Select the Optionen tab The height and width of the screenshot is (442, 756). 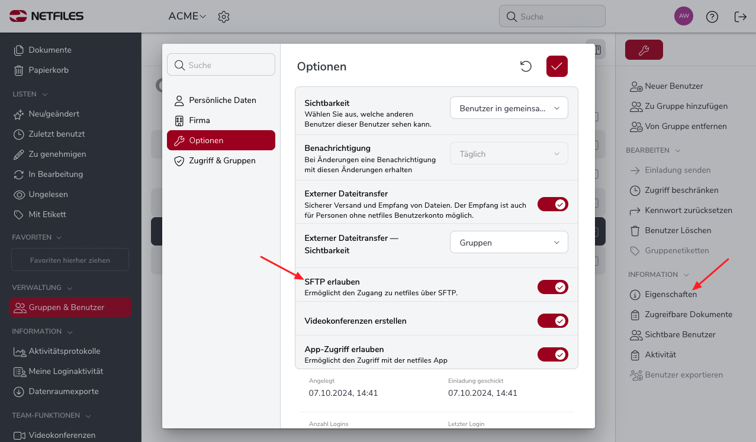[x=221, y=140]
